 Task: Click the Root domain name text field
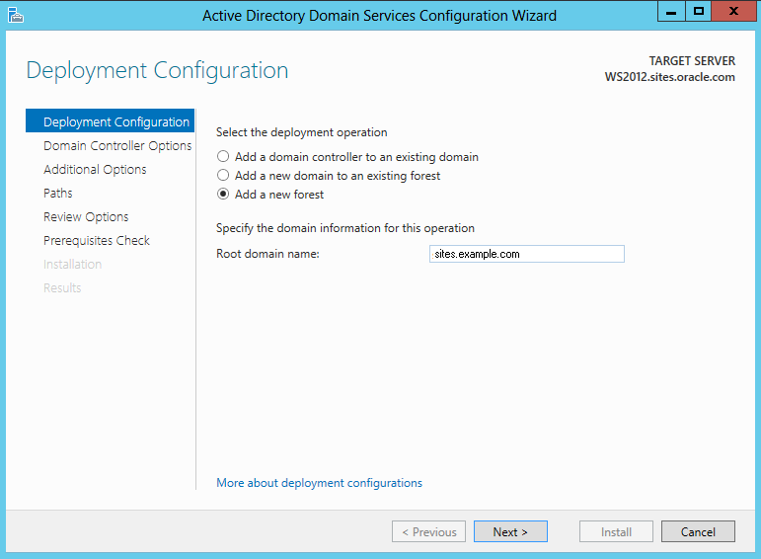pyautogui.click(x=527, y=254)
